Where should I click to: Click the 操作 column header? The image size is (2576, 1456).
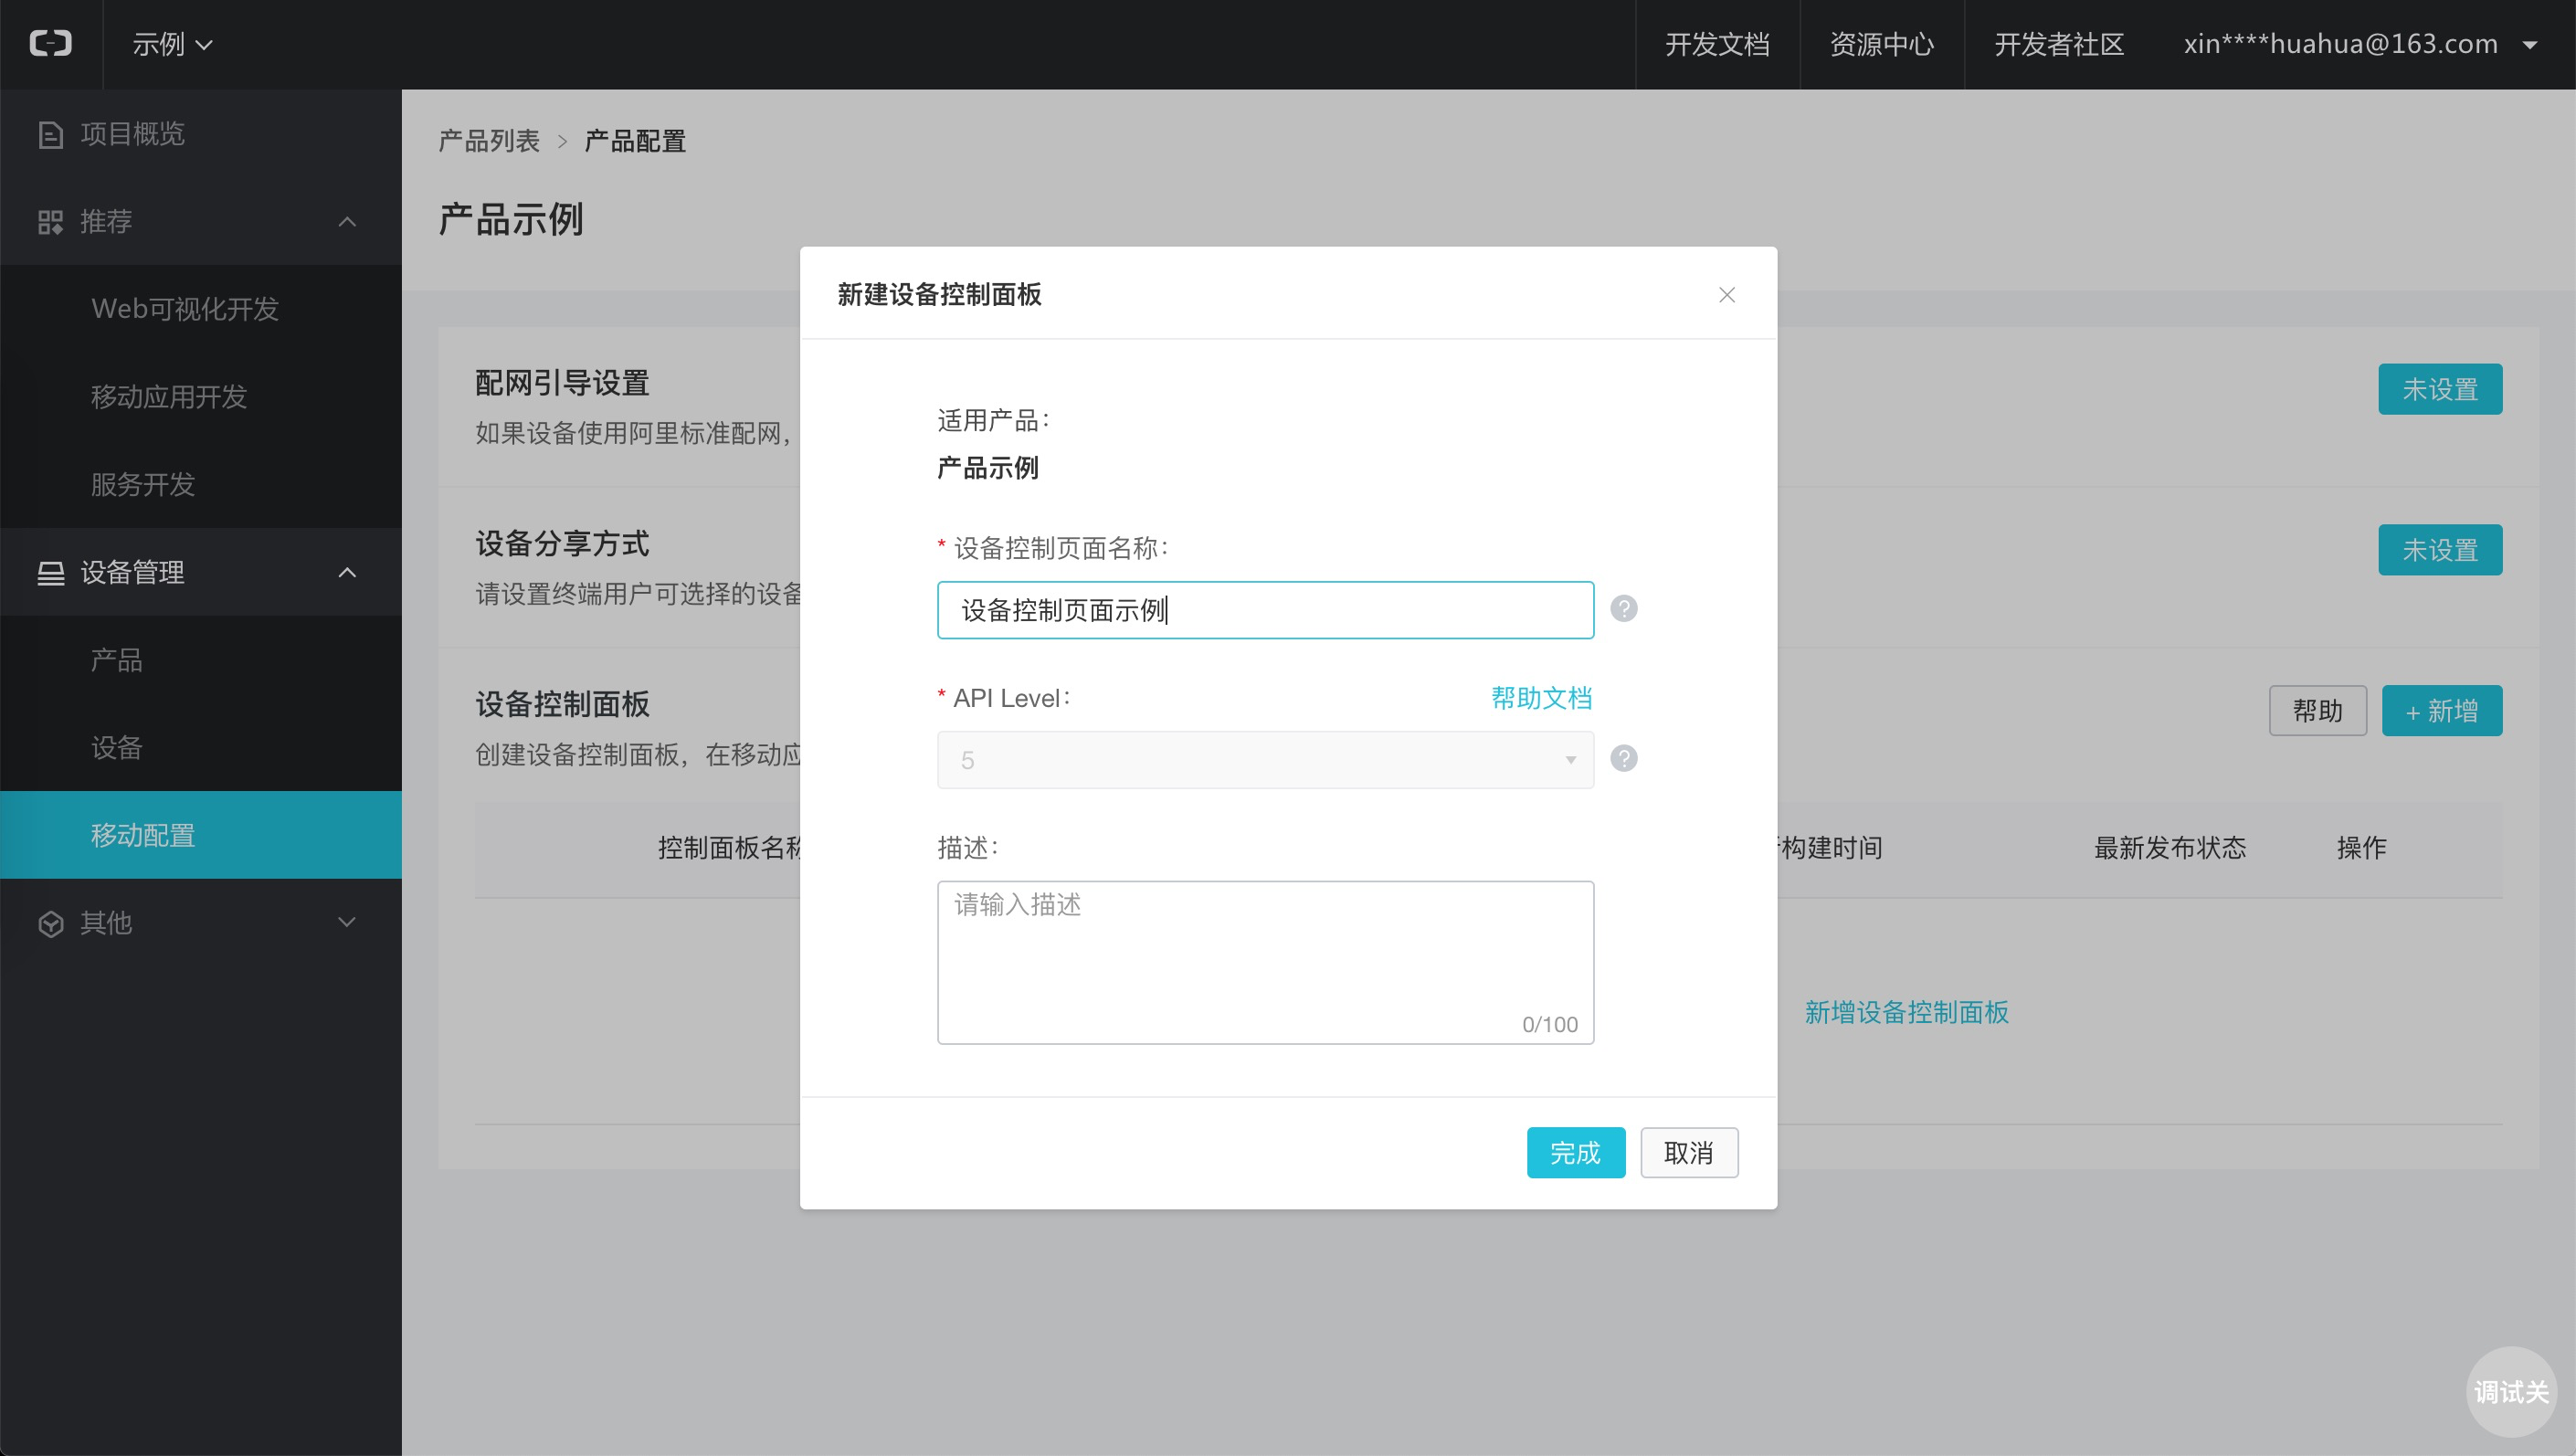[x=2362, y=849]
